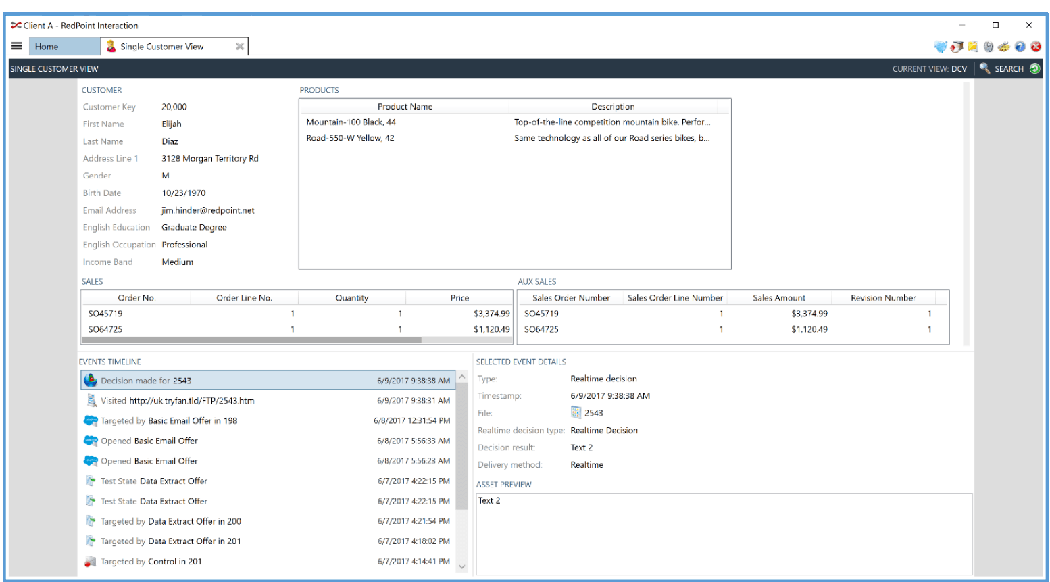Click the RedPoint Interaction title bar logo
1050x582 pixels.
pos(16,26)
